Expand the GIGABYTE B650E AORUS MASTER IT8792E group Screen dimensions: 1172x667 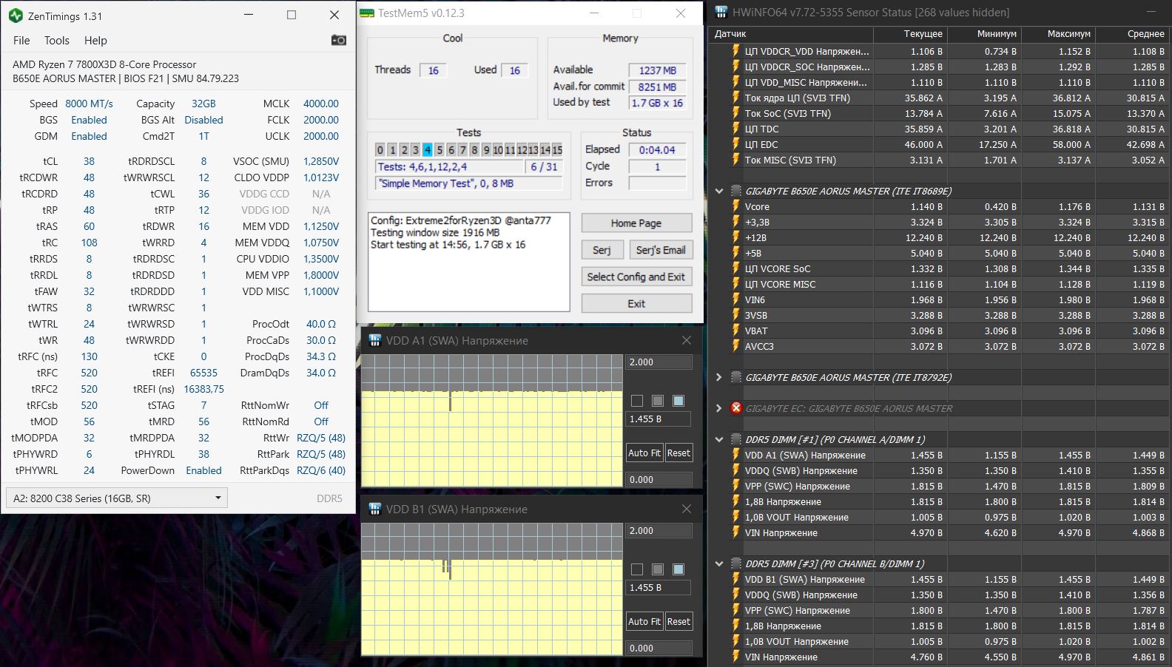click(x=718, y=377)
